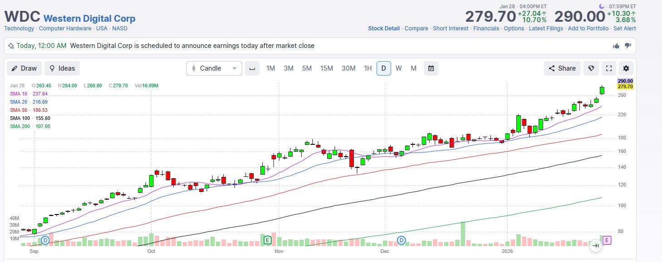
Task: Open the Ideas menu
Action: pyautogui.click(x=62, y=68)
